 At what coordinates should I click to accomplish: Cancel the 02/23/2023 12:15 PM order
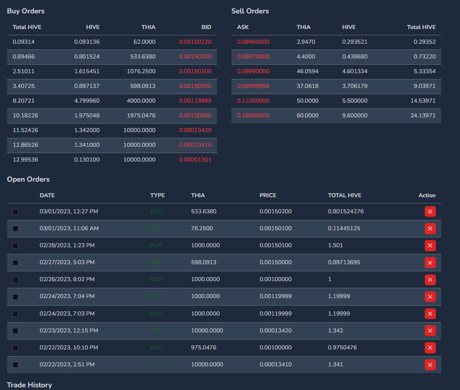430,331
